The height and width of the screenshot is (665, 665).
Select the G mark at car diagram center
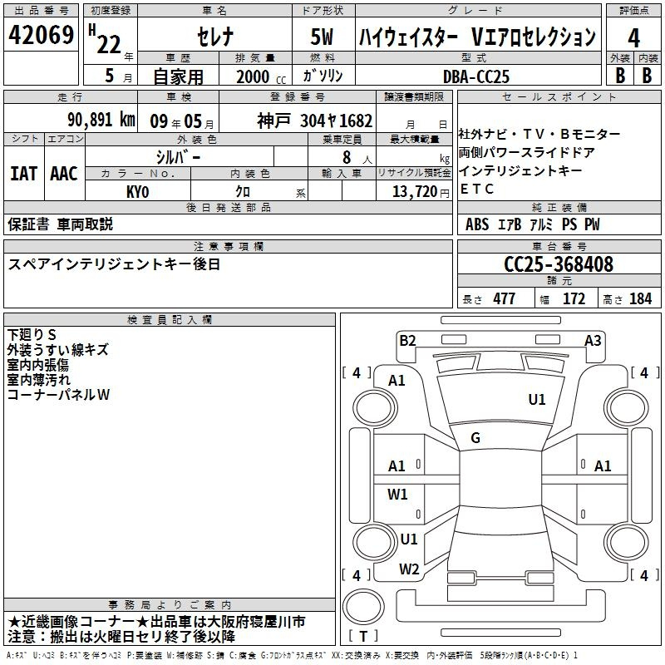tap(475, 438)
